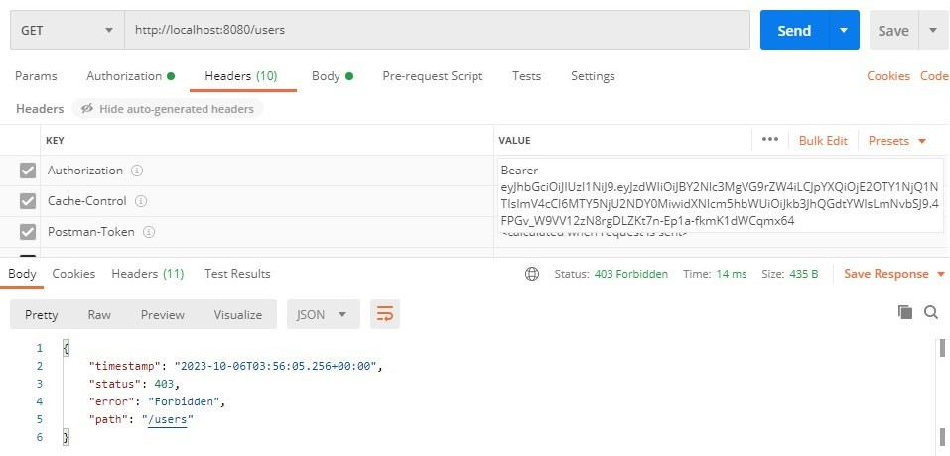950x456 pixels.
Task: Send the request
Action: 794,30
